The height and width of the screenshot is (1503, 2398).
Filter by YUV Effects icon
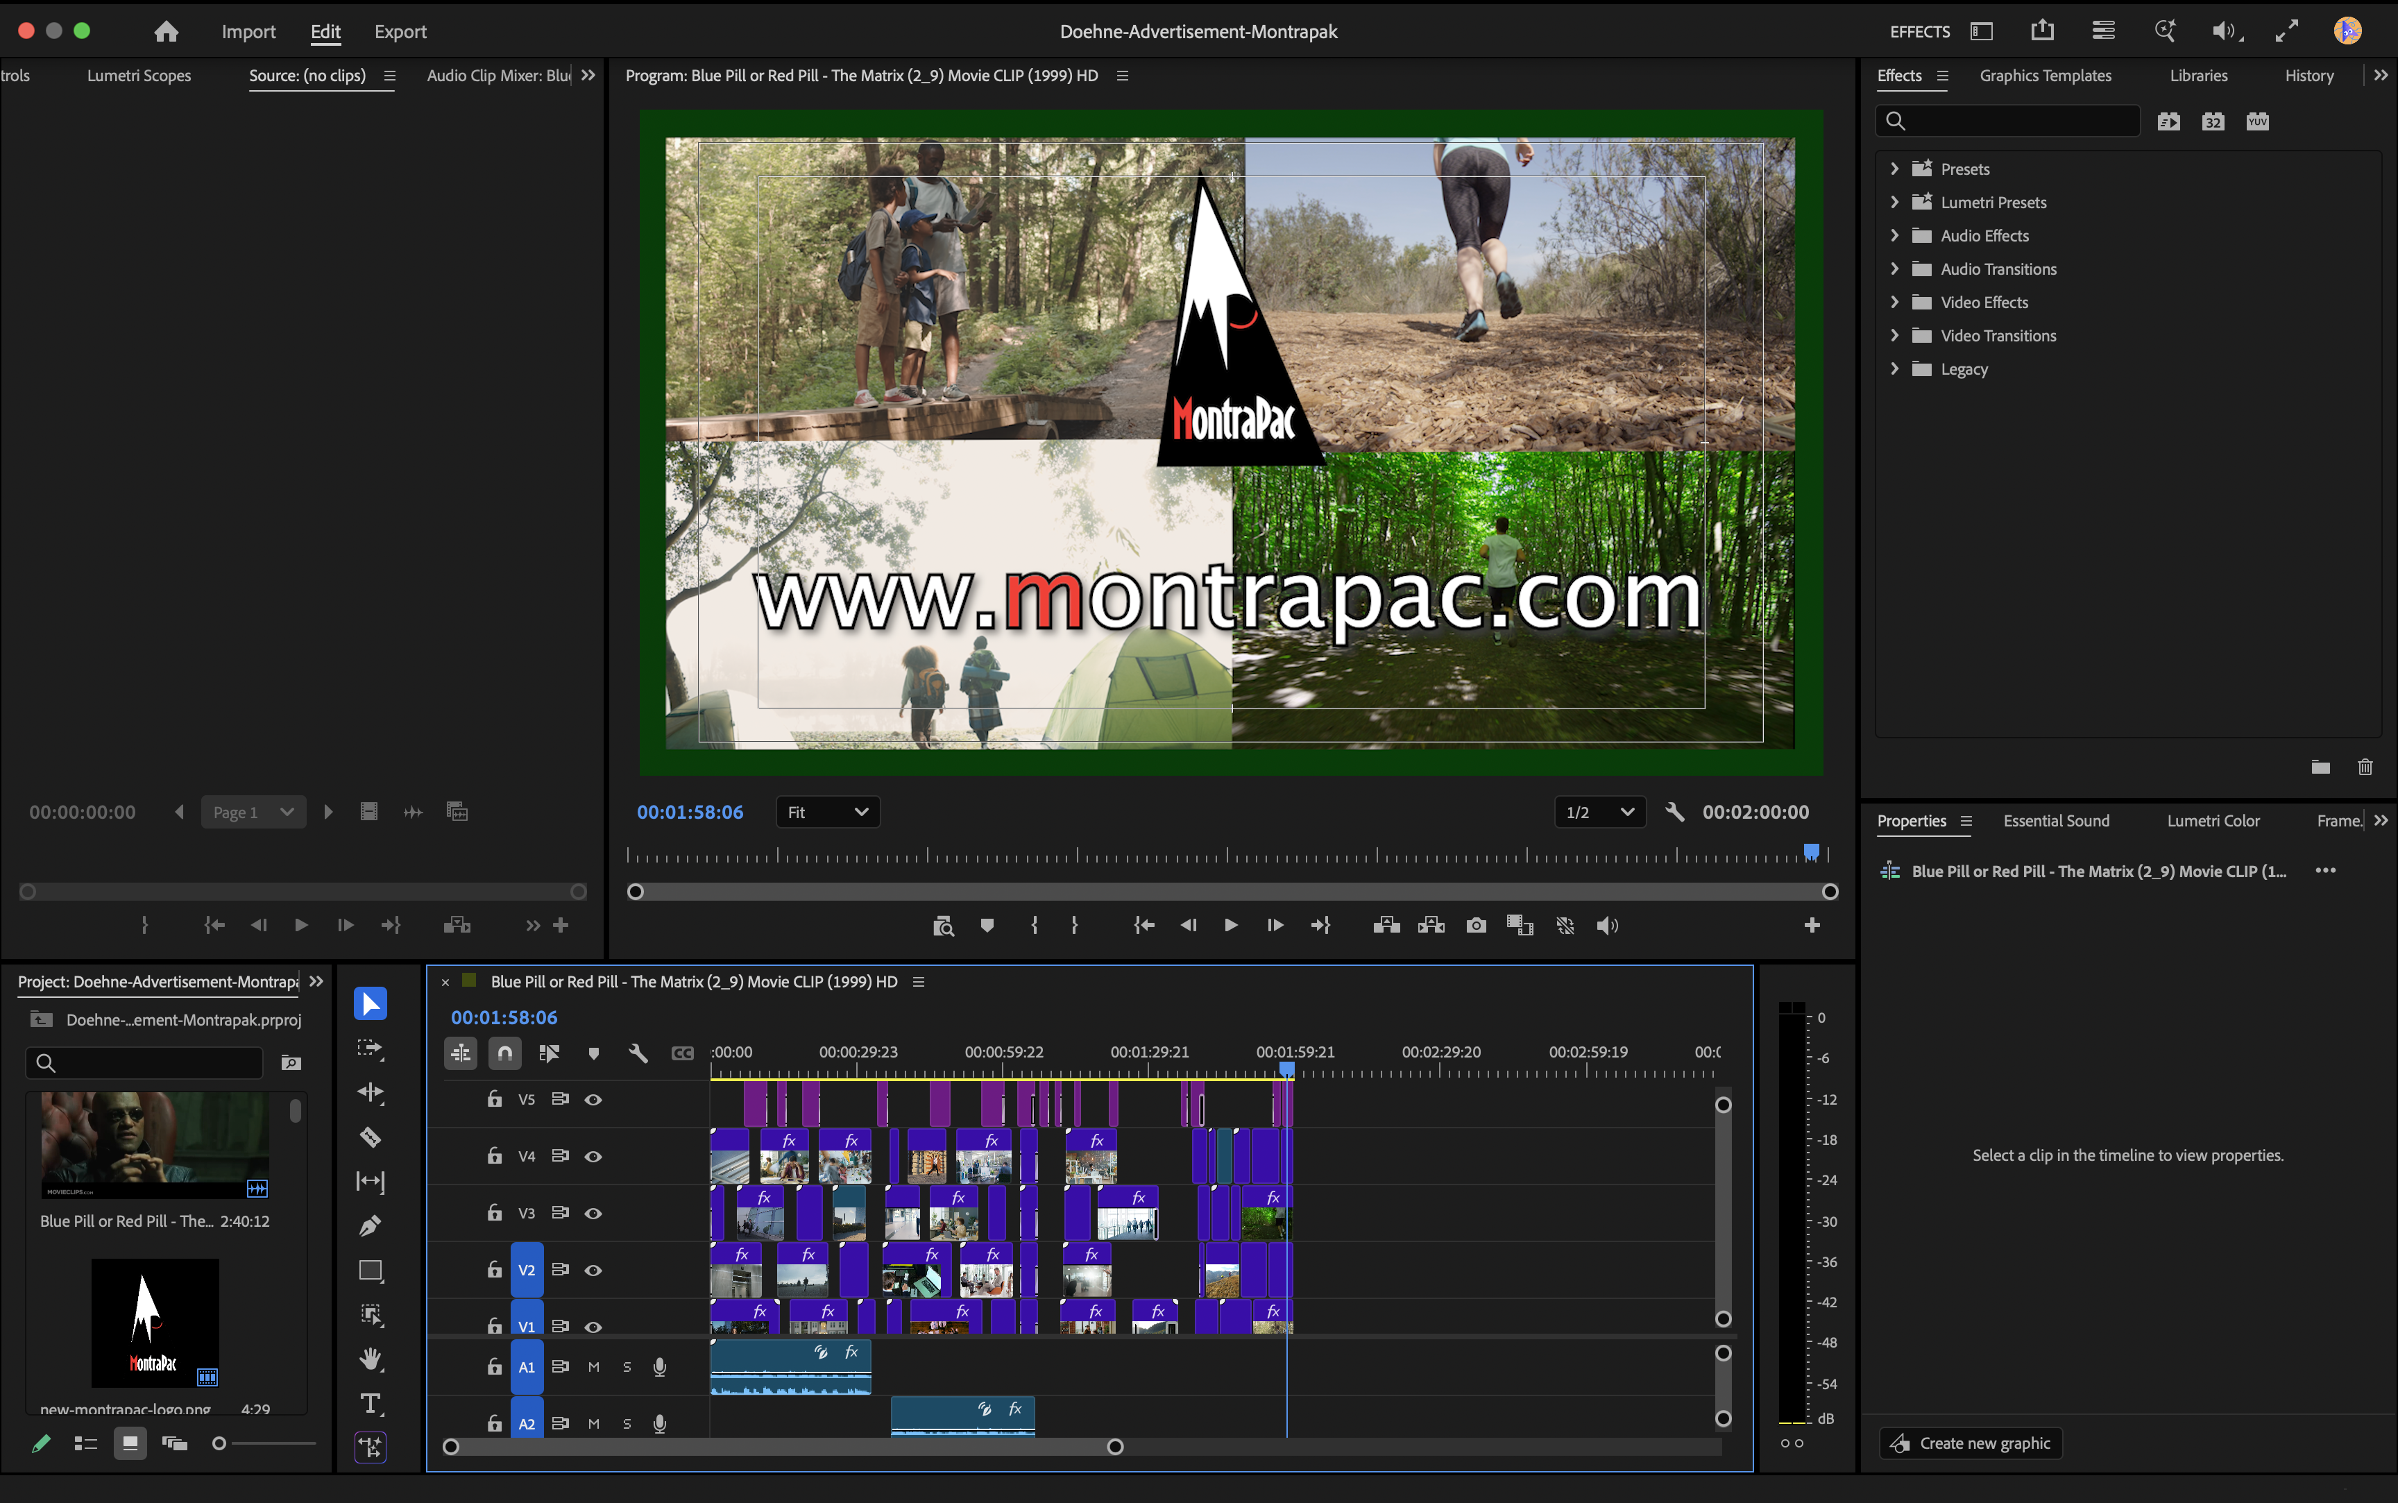[2258, 121]
